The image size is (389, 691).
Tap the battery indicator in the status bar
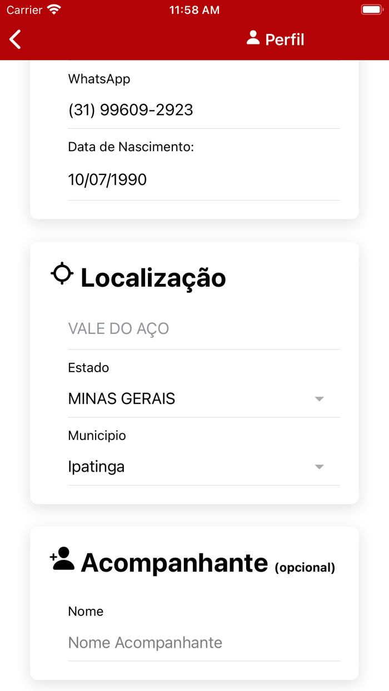coord(371,9)
